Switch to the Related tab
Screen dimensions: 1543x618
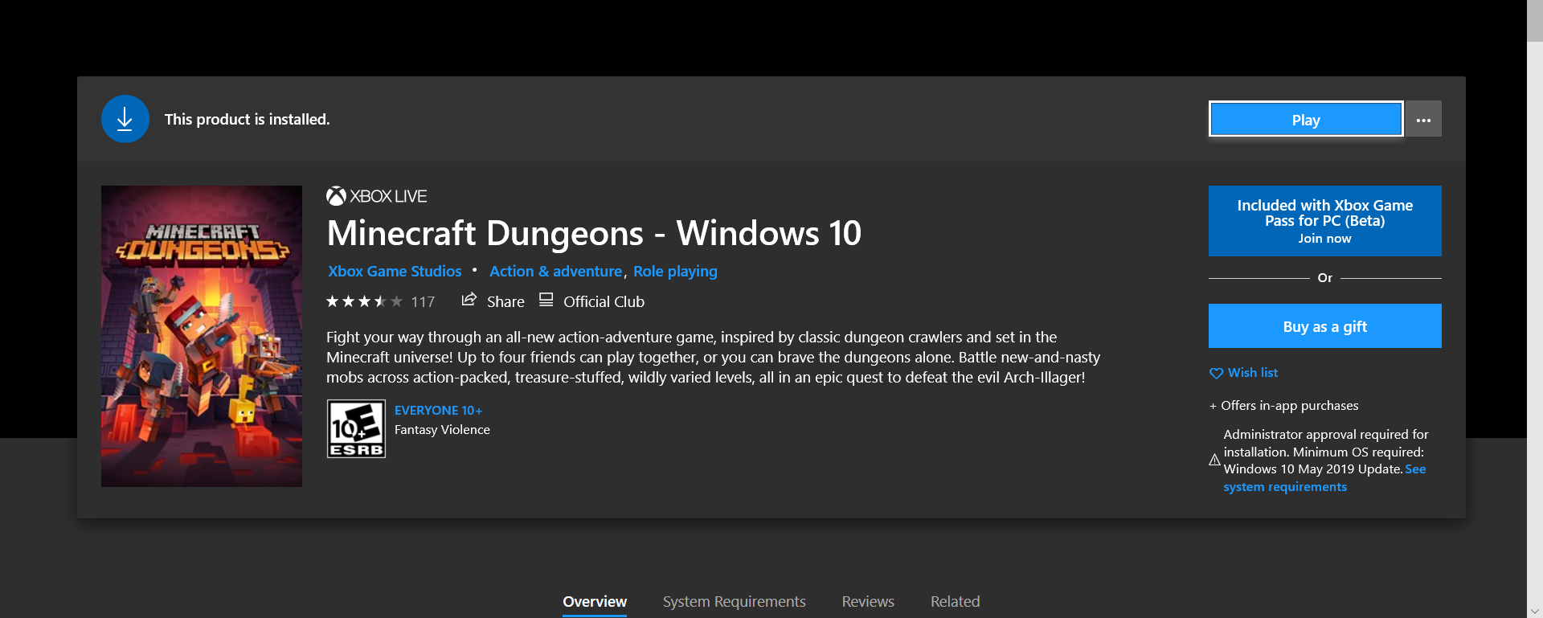coord(955,602)
